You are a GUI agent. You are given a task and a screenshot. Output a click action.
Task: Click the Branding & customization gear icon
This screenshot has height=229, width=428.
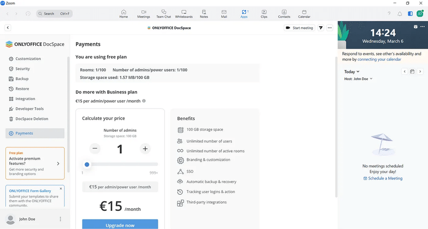pyautogui.click(x=180, y=160)
